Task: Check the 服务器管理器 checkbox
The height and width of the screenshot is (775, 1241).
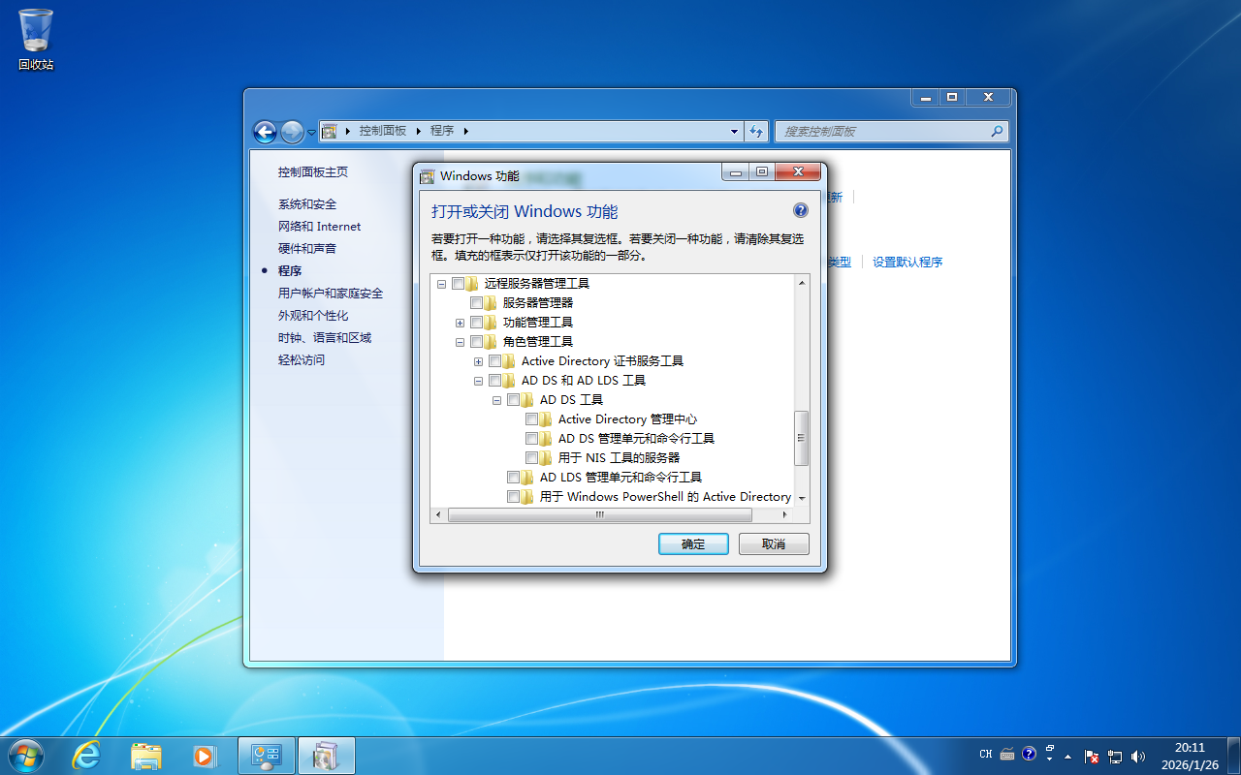Action: tap(476, 302)
